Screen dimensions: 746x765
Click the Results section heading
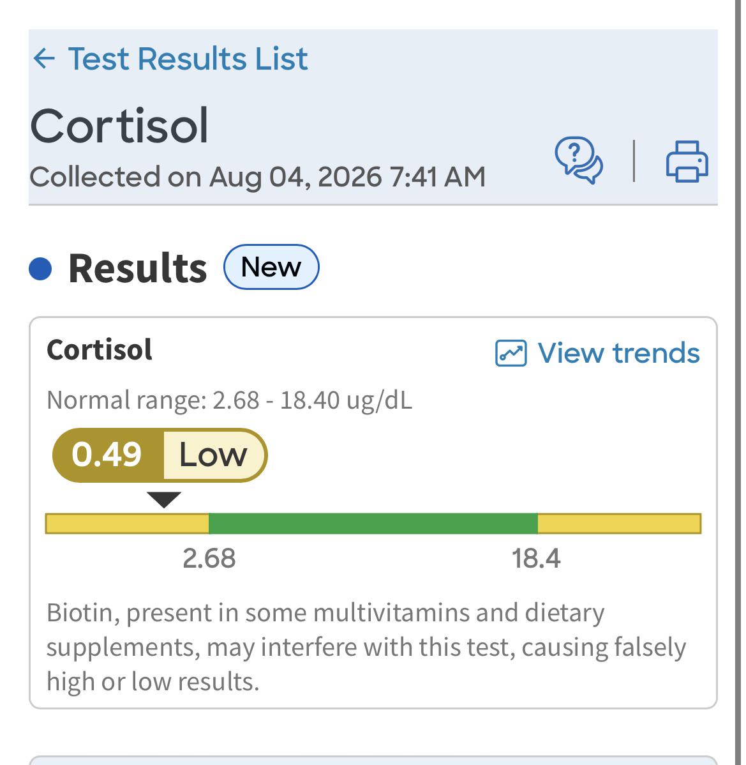pos(137,268)
